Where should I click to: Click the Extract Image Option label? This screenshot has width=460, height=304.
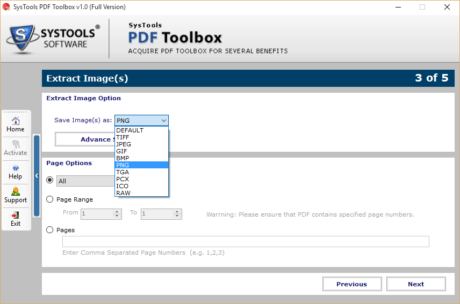click(84, 98)
